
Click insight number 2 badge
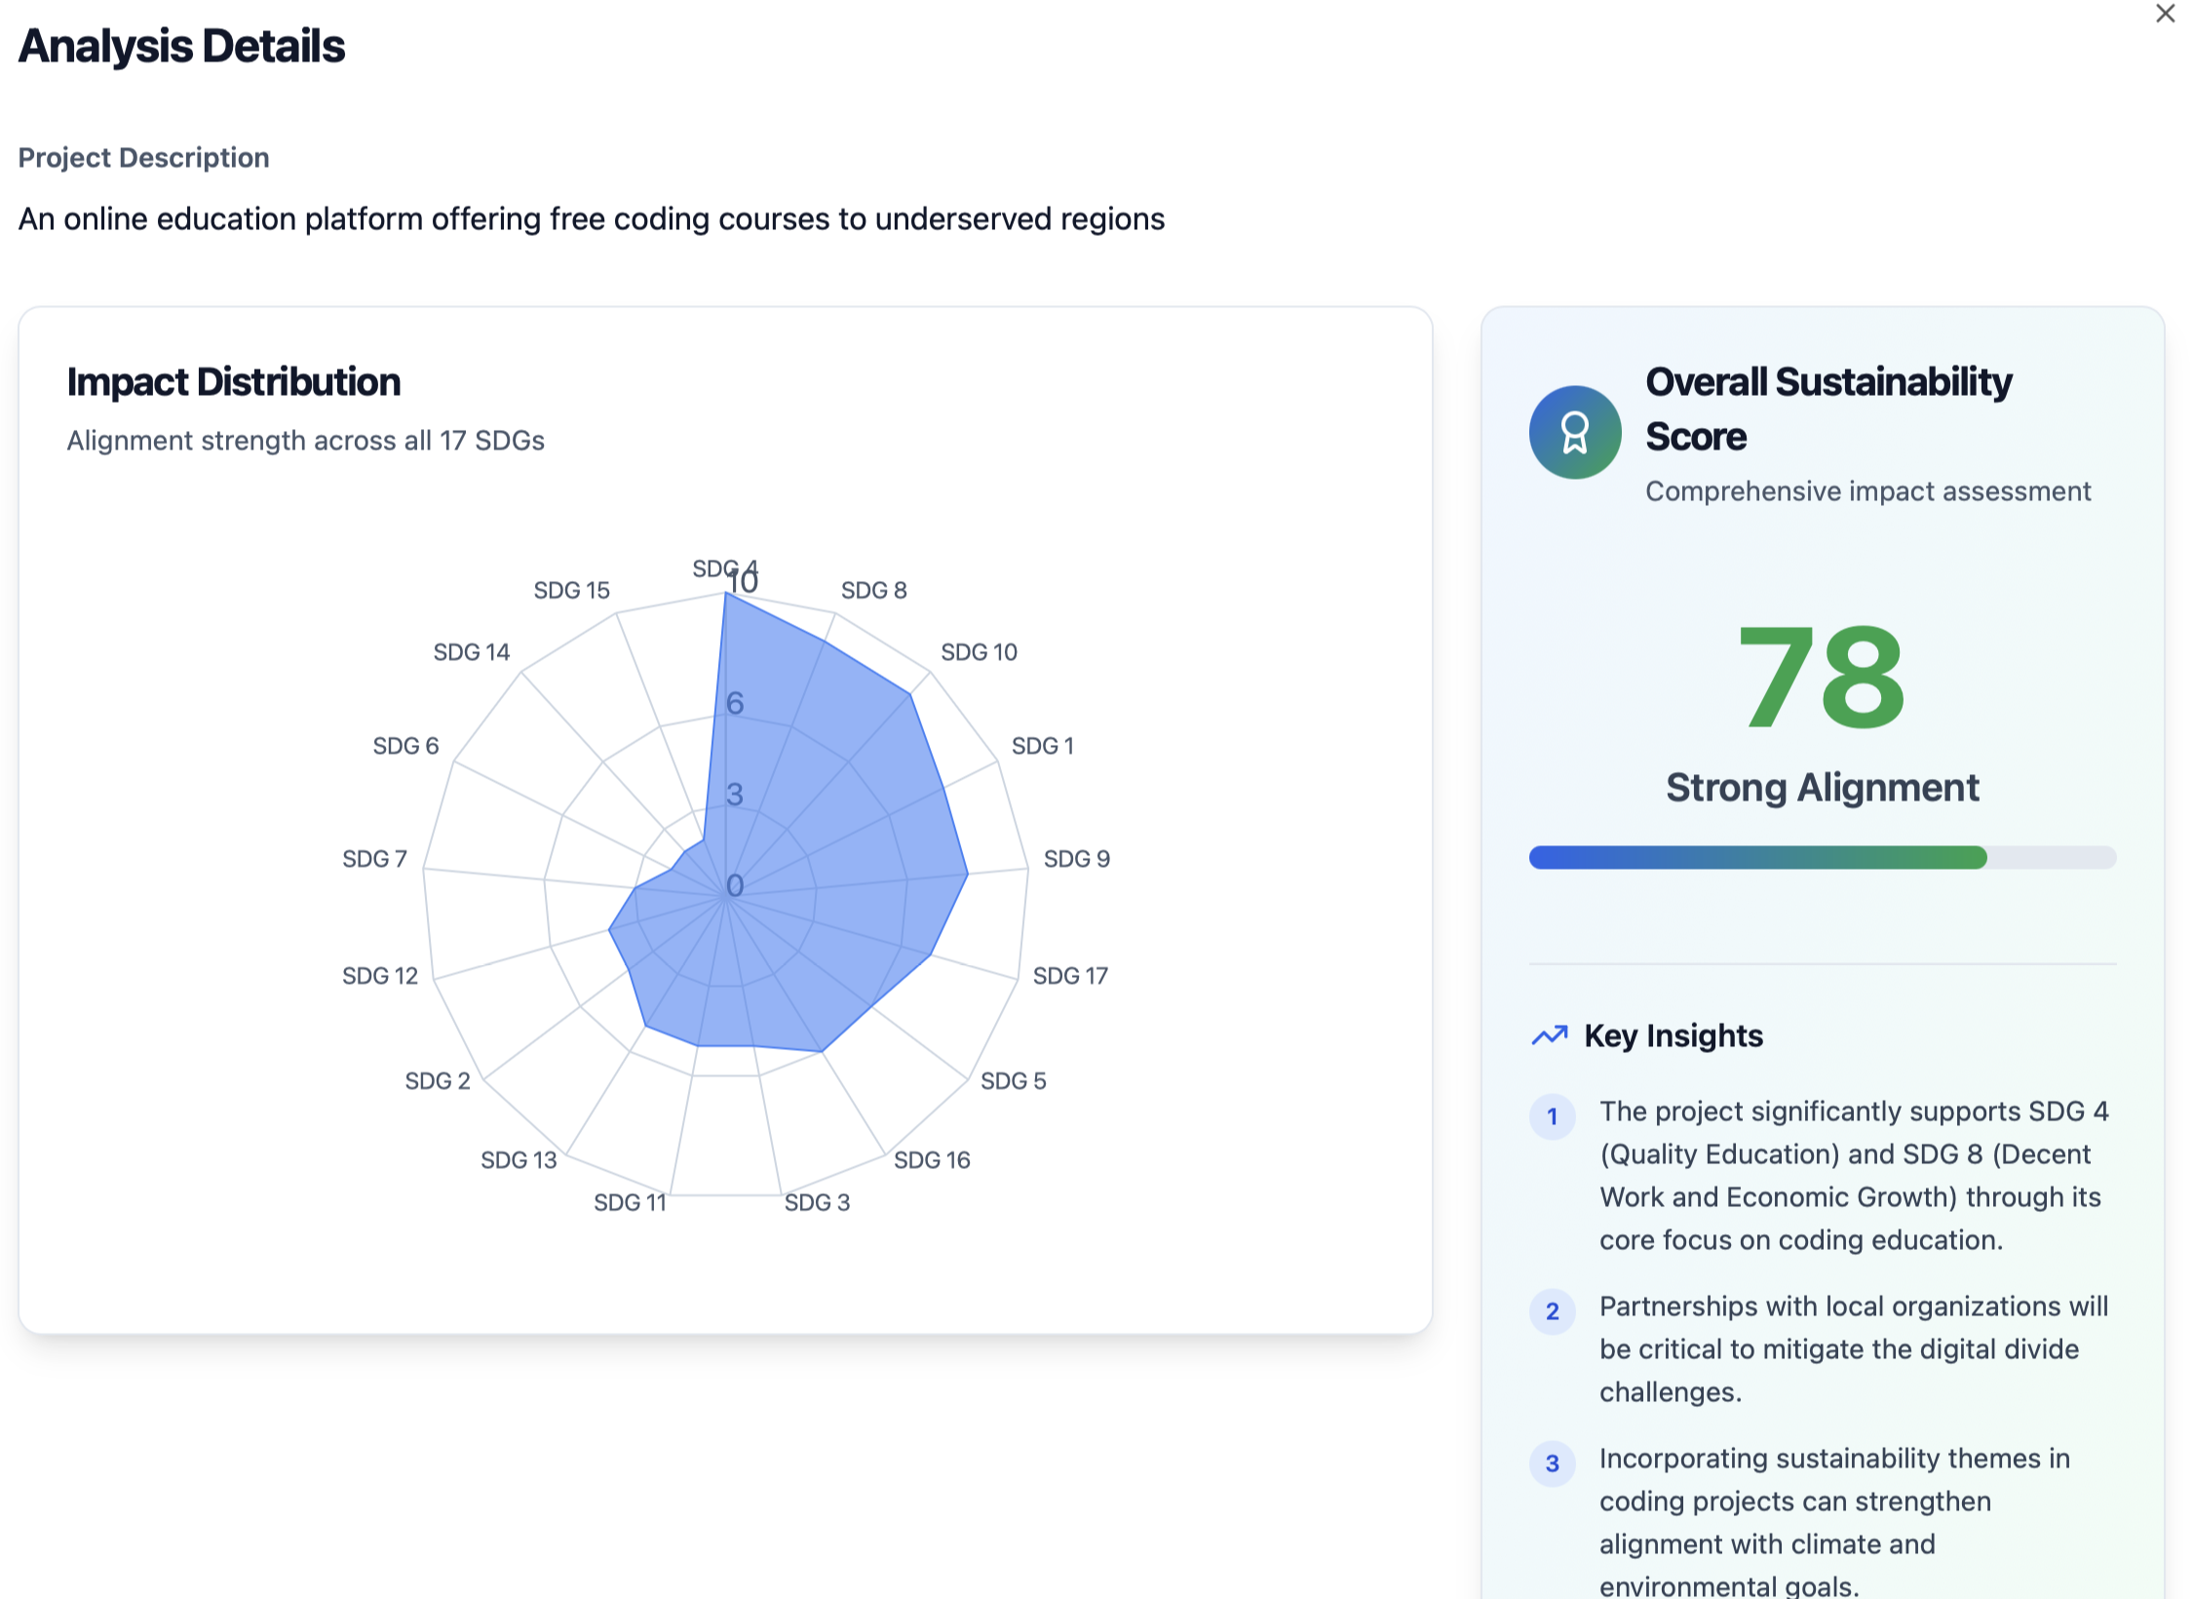click(x=1553, y=1311)
